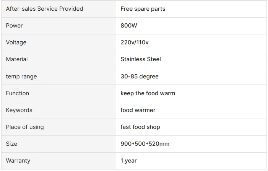268x171 pixels.
Task: Click the 'Voltage' row label
Action: [16, 42]
